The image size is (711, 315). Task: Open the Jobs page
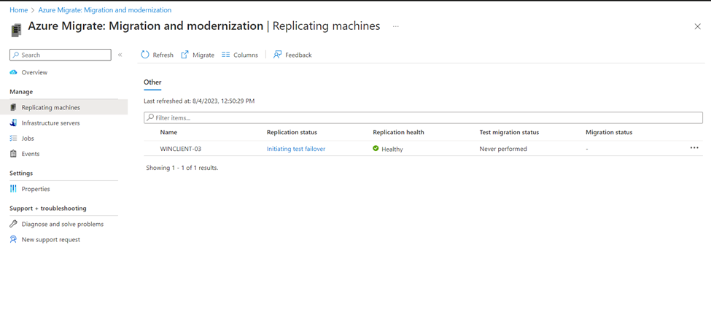pyautogui.click(x=28, y=139)
